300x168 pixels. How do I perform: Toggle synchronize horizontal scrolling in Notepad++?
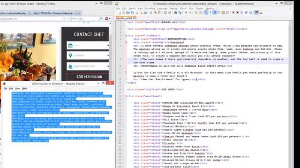click(x=200, y=13)
